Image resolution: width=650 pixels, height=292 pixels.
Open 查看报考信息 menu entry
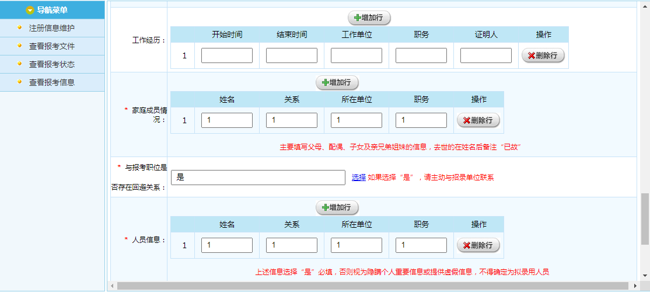point(52,82)
